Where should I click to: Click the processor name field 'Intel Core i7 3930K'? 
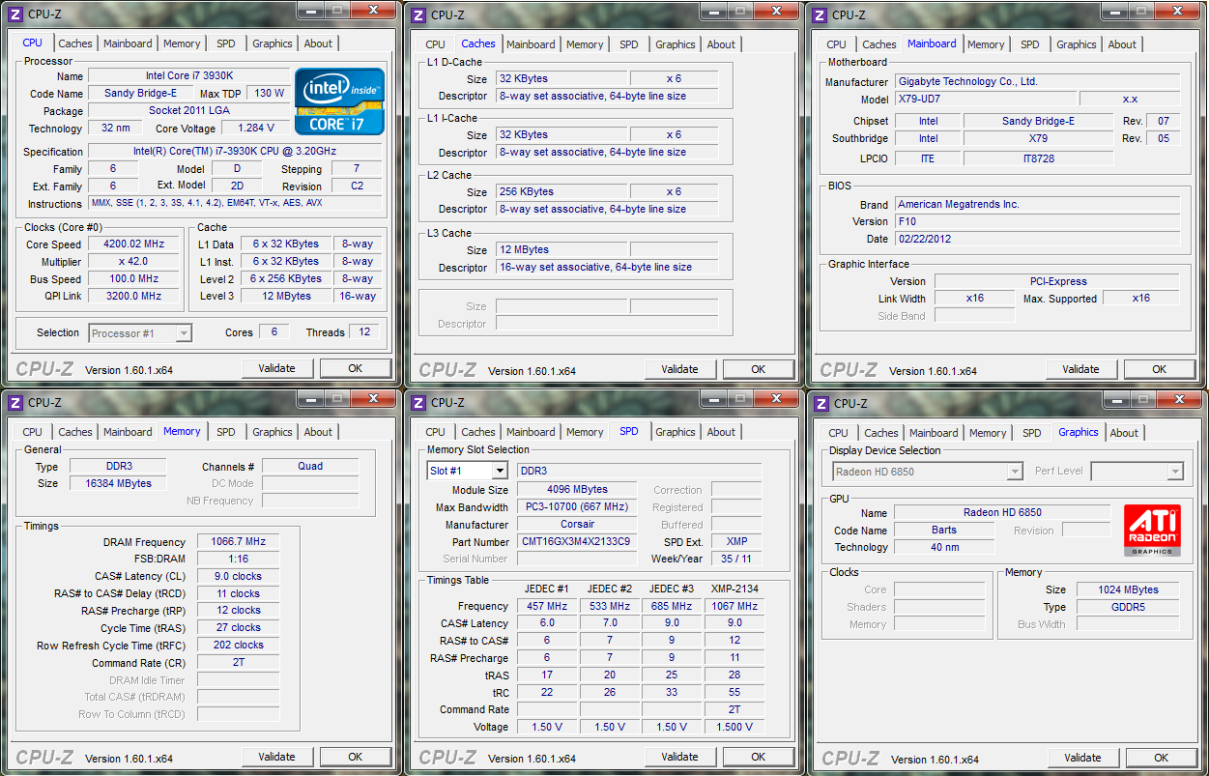click(x=188, y=75)
